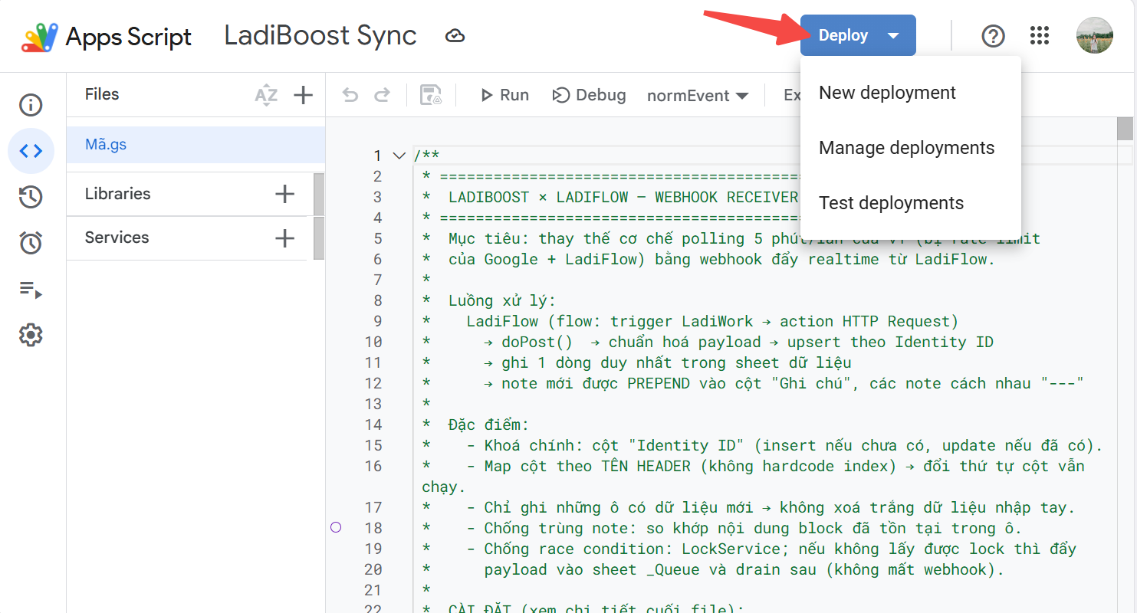Run the selected function

504,95
